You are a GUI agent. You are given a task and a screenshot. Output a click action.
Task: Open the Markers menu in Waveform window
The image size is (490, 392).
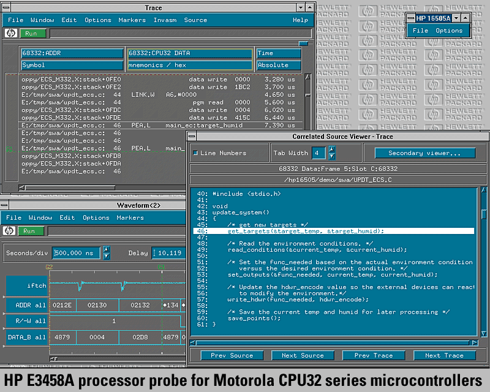pyautogui.click(x=130, y=217)
